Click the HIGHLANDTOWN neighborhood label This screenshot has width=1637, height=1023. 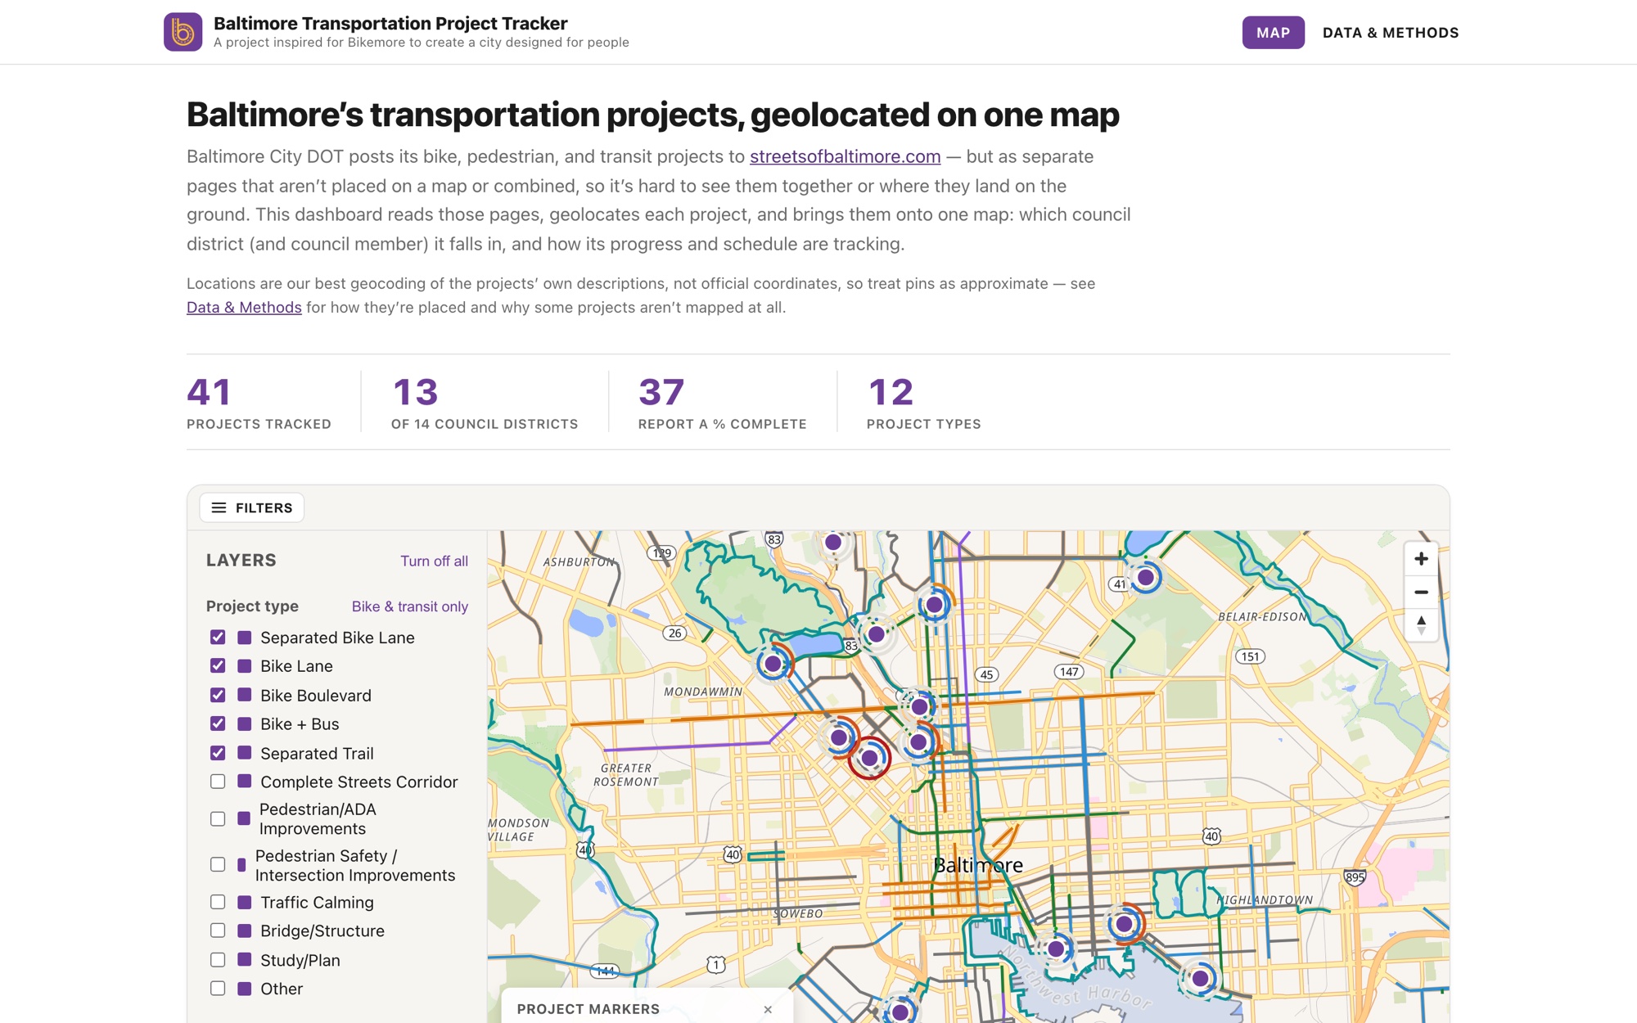[x=1265, y=899]
